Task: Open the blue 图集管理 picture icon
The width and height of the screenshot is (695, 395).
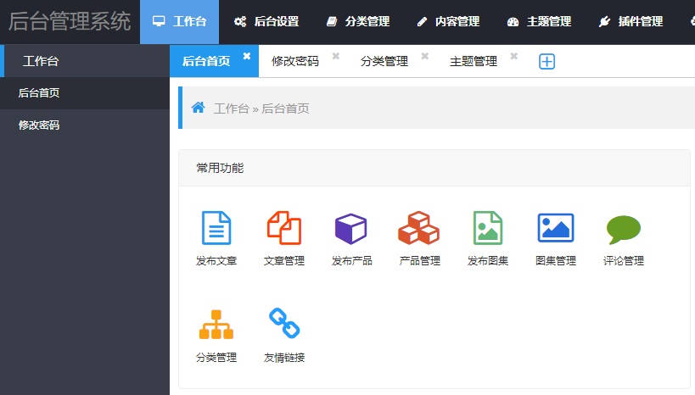Action: click(555, 228)
